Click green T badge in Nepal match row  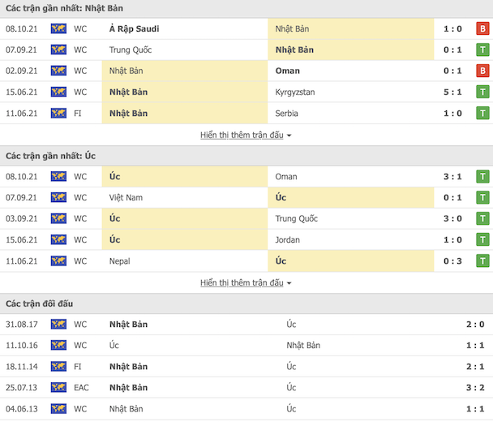pos(482,261)
